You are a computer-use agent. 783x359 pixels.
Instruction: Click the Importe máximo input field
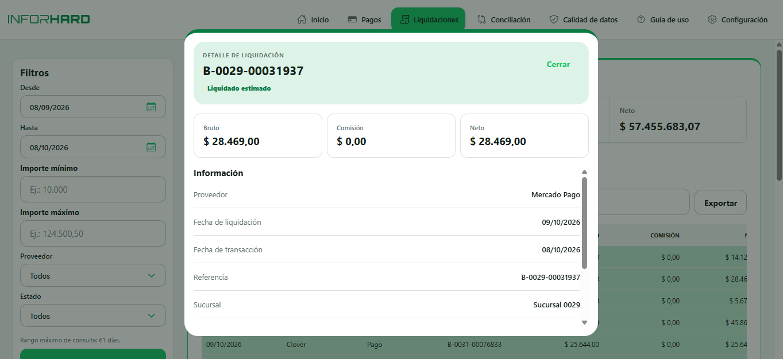(93, 233)
